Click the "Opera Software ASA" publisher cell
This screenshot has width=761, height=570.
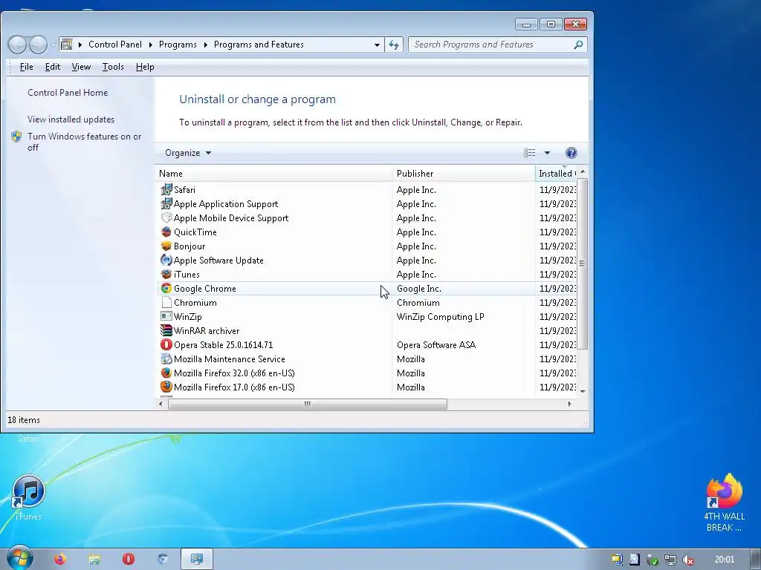435,344
